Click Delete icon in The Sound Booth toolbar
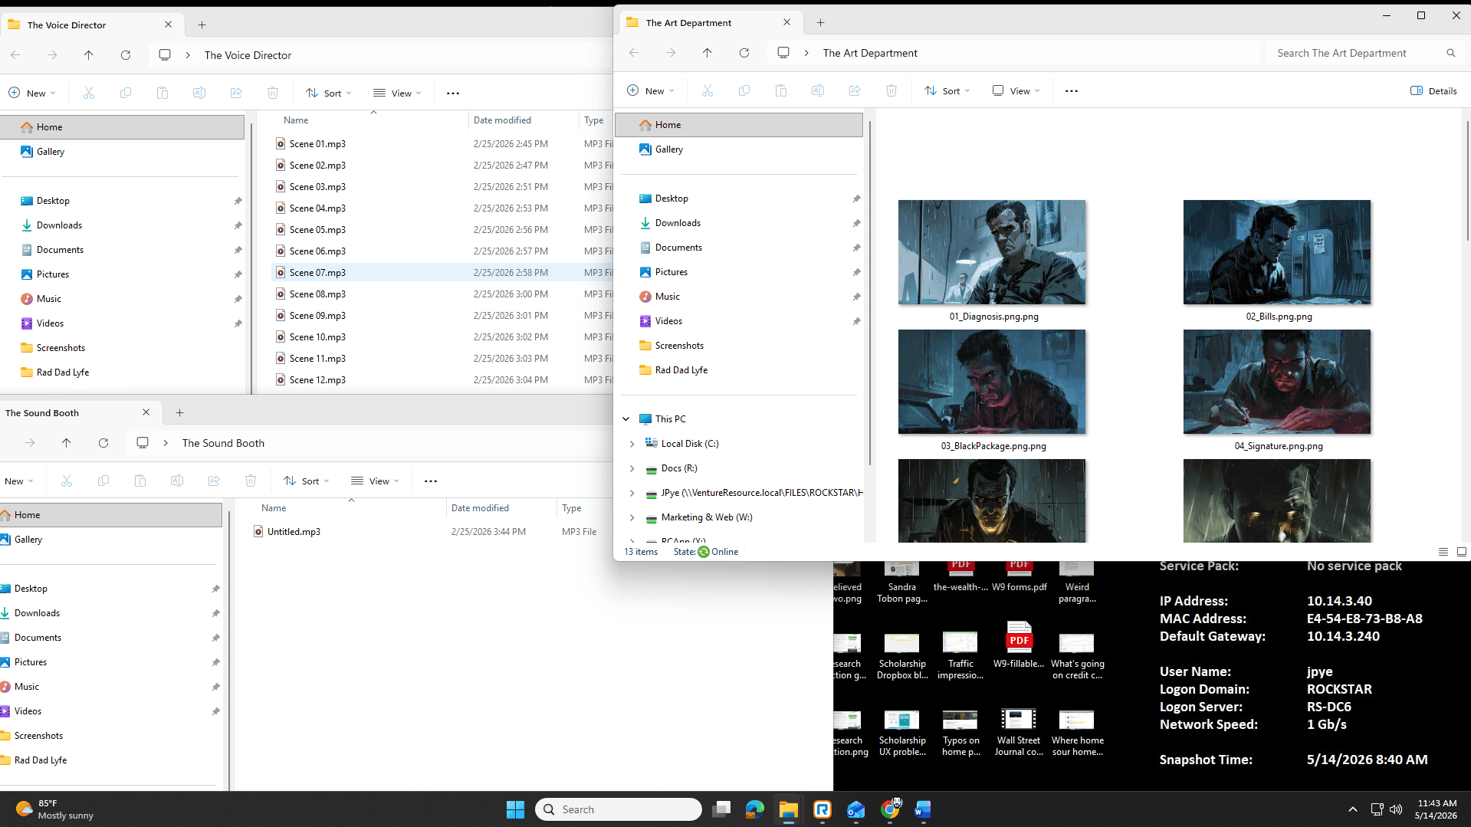 [250, 481]
